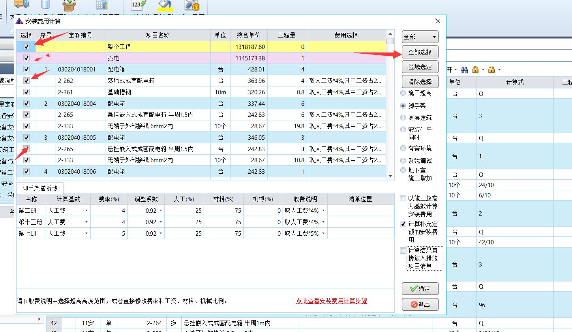Click the table scrollbar up arrow
572x332 pixels.
[390, 34]
